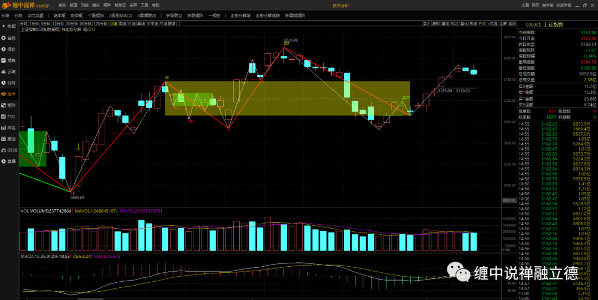Screen dimensions: 598x300
Task: Toggle 段中枢 display in toolbar
Action: [76, 15]
